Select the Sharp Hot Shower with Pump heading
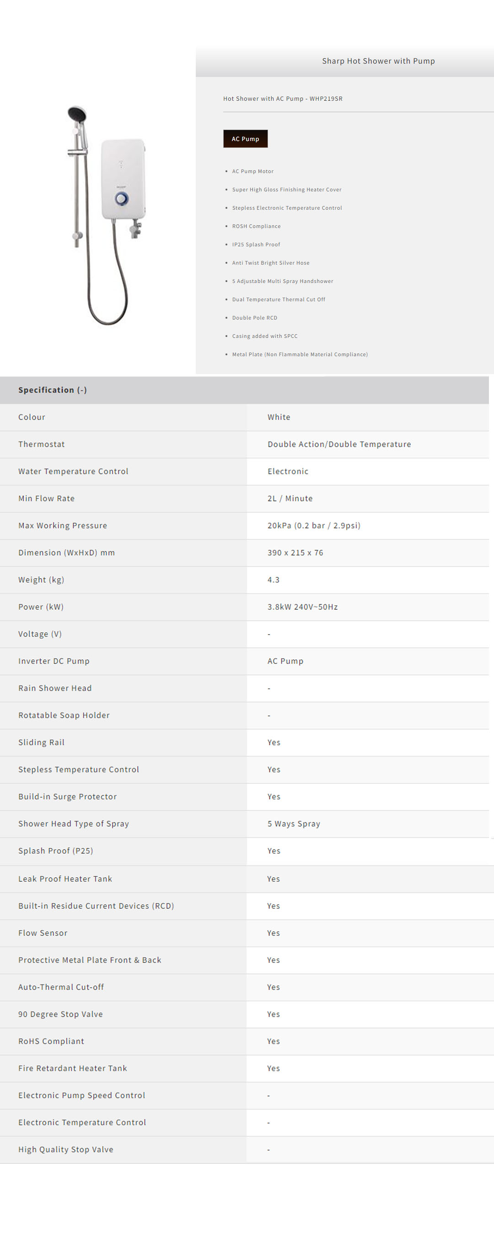The image size is (494, 1260). 378,61
